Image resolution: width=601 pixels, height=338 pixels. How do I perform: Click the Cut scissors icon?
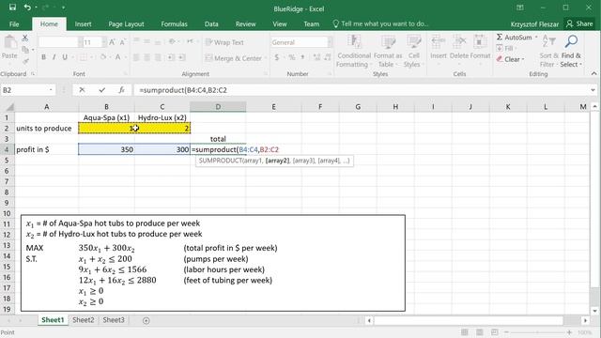coord(25,38)
